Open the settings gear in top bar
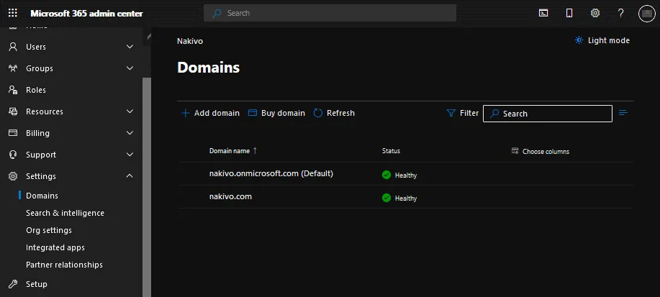 (x=595, y=13)
